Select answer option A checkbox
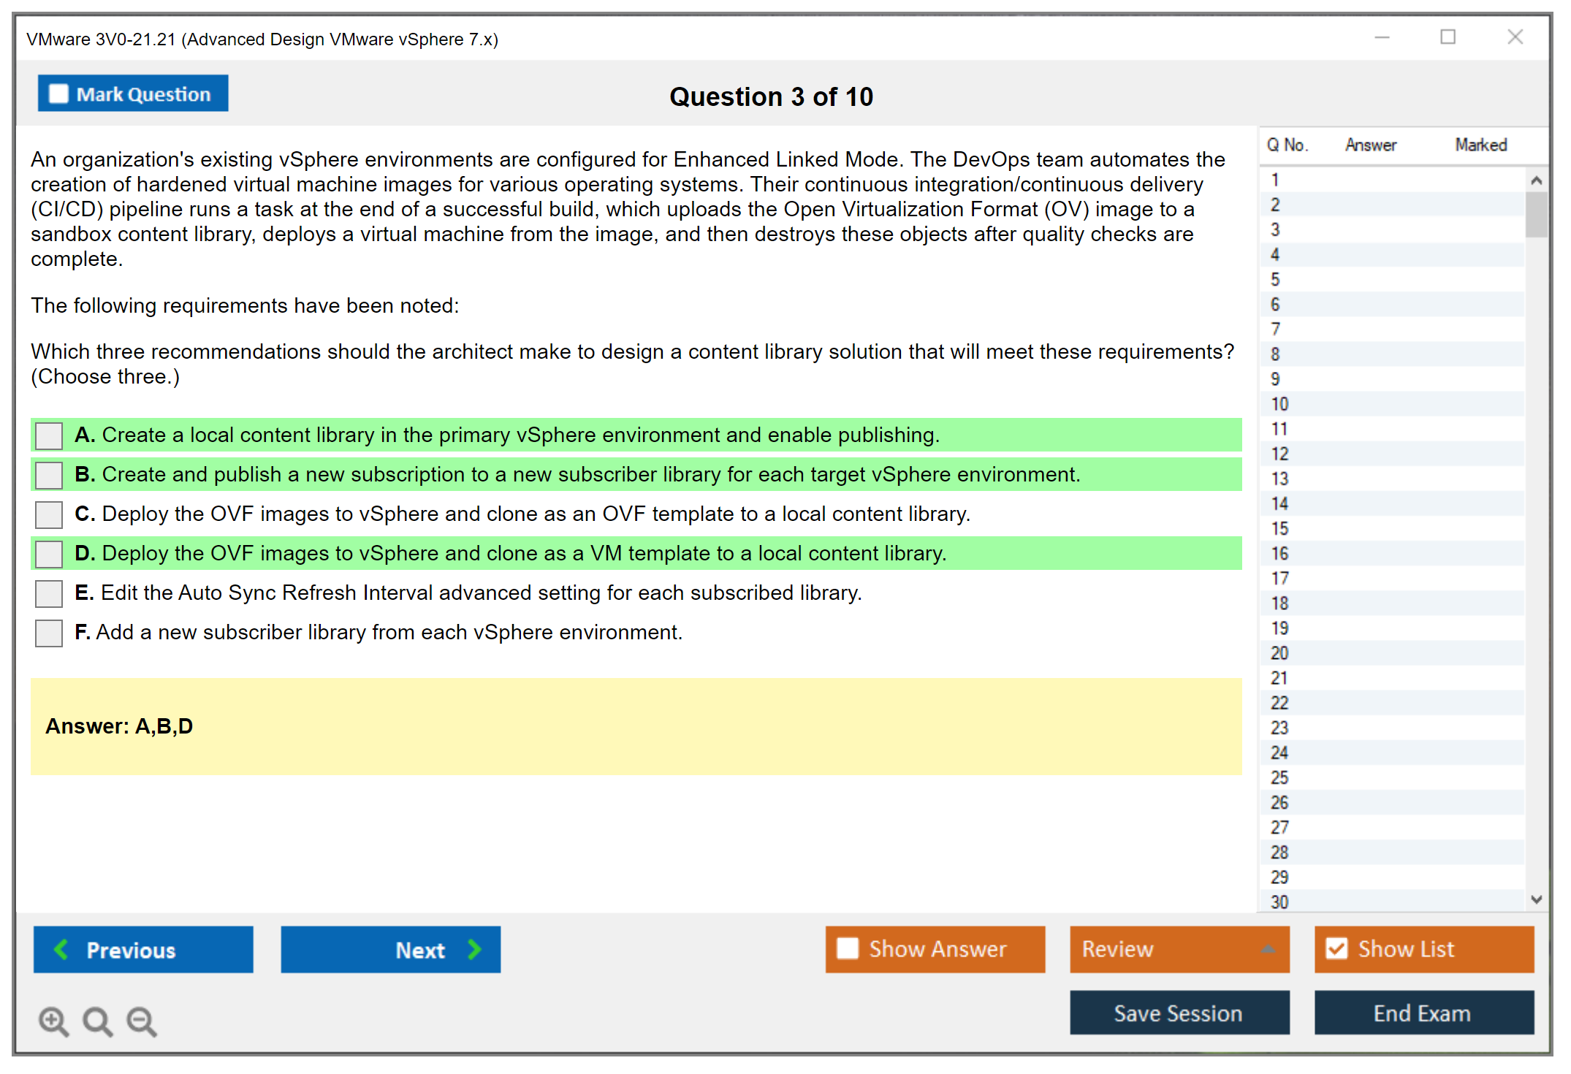 [49, 435]
